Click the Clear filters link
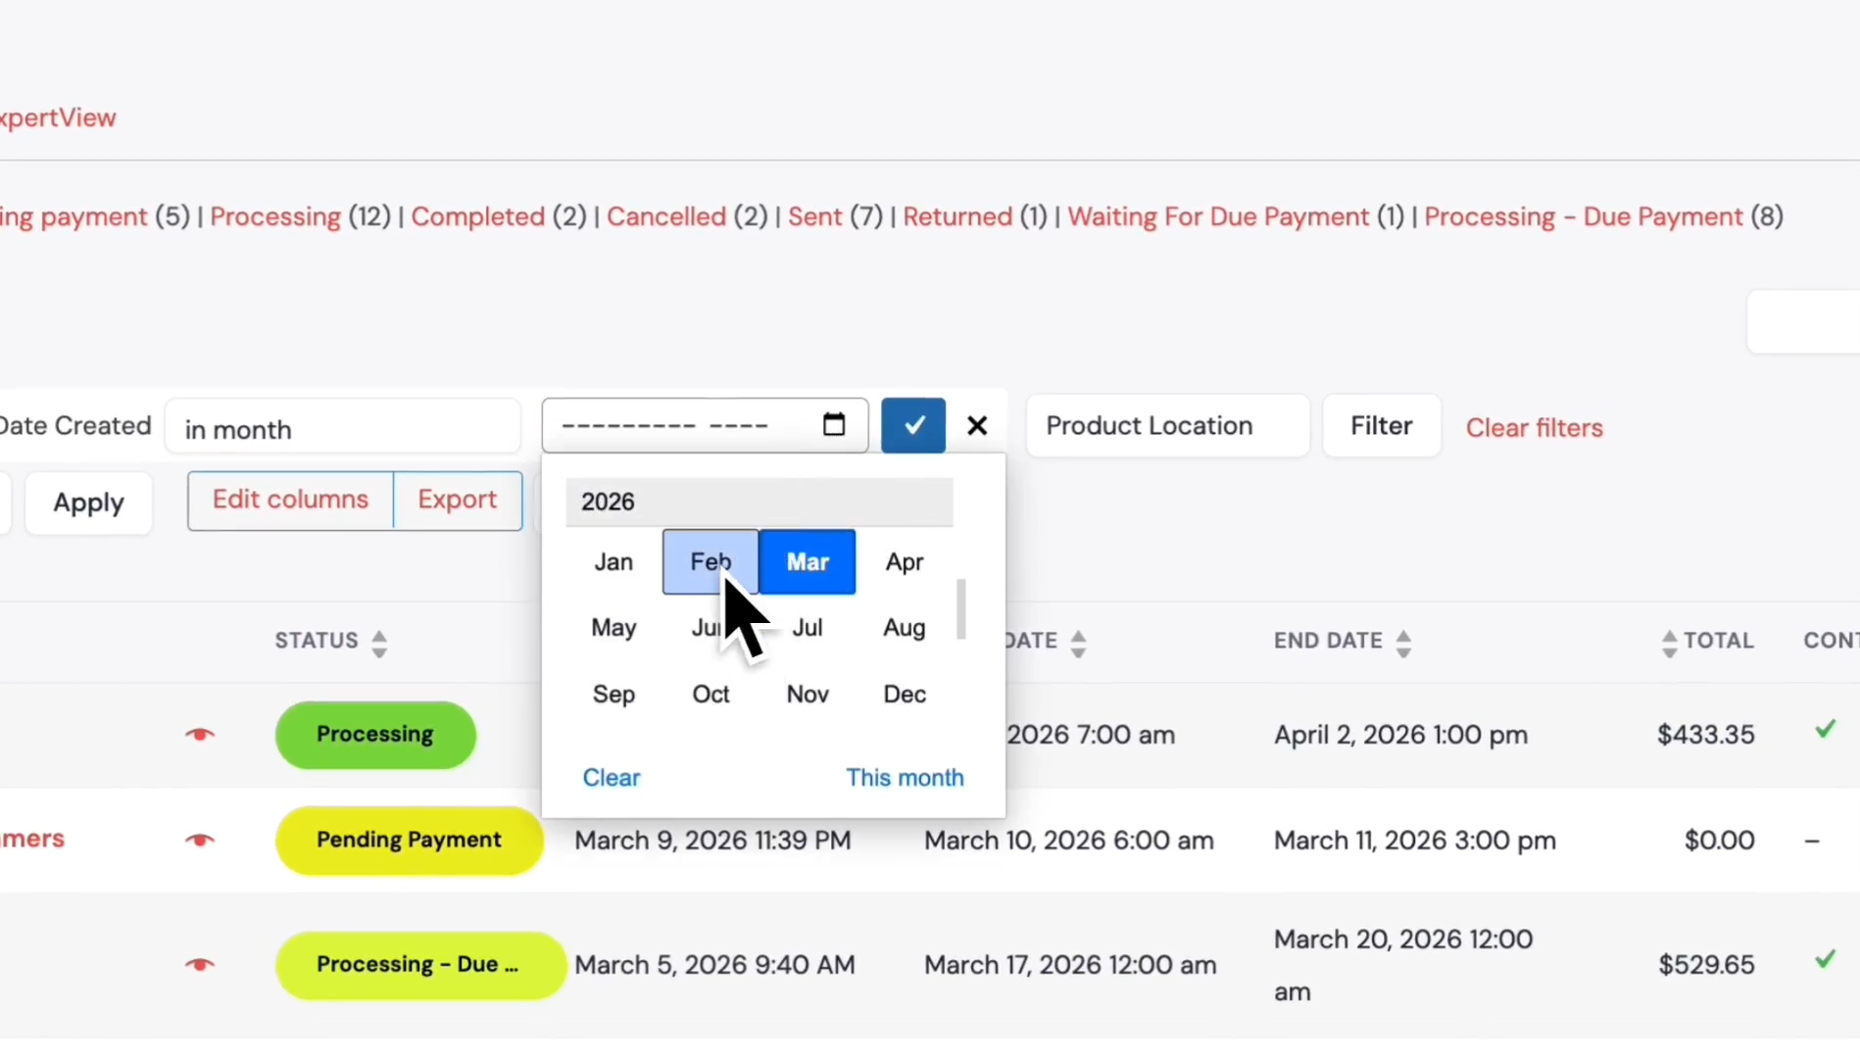This screenshot has width=1860, height=1058. point(1534,428)
